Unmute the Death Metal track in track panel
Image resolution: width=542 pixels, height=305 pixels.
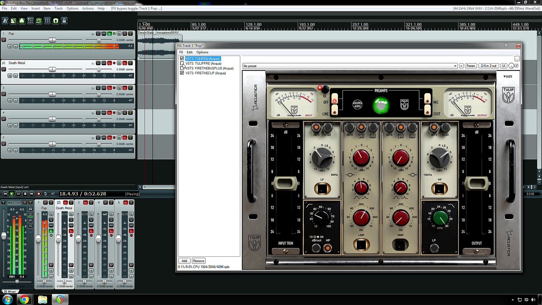point(125,63)
